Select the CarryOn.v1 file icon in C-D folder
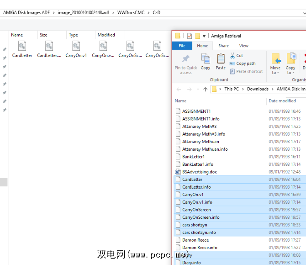 point(76,46)
